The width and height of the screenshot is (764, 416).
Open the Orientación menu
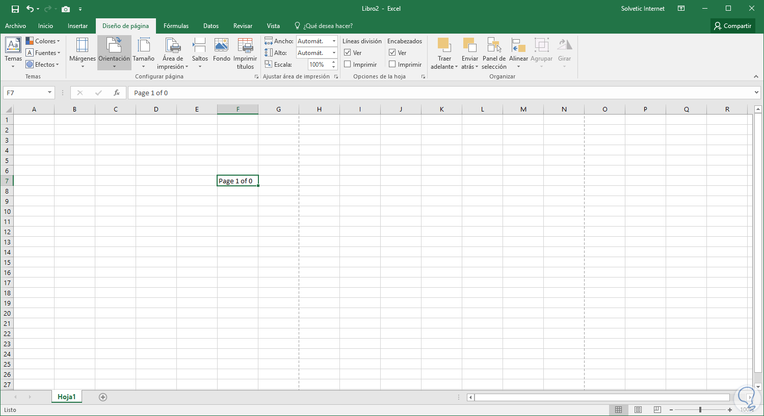tap(114, 53)
